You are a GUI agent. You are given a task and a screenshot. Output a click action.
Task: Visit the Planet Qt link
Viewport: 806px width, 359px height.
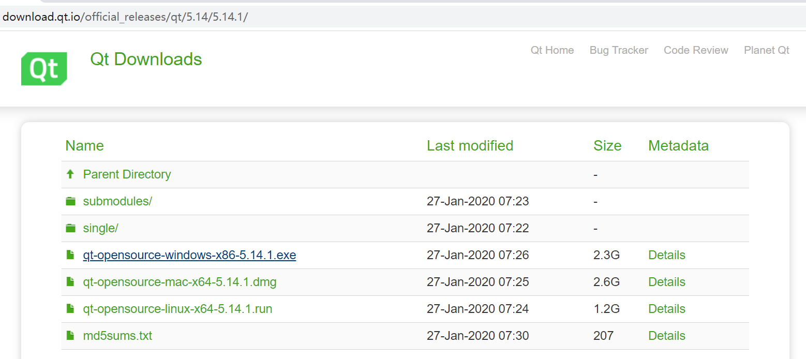[767, 50]
